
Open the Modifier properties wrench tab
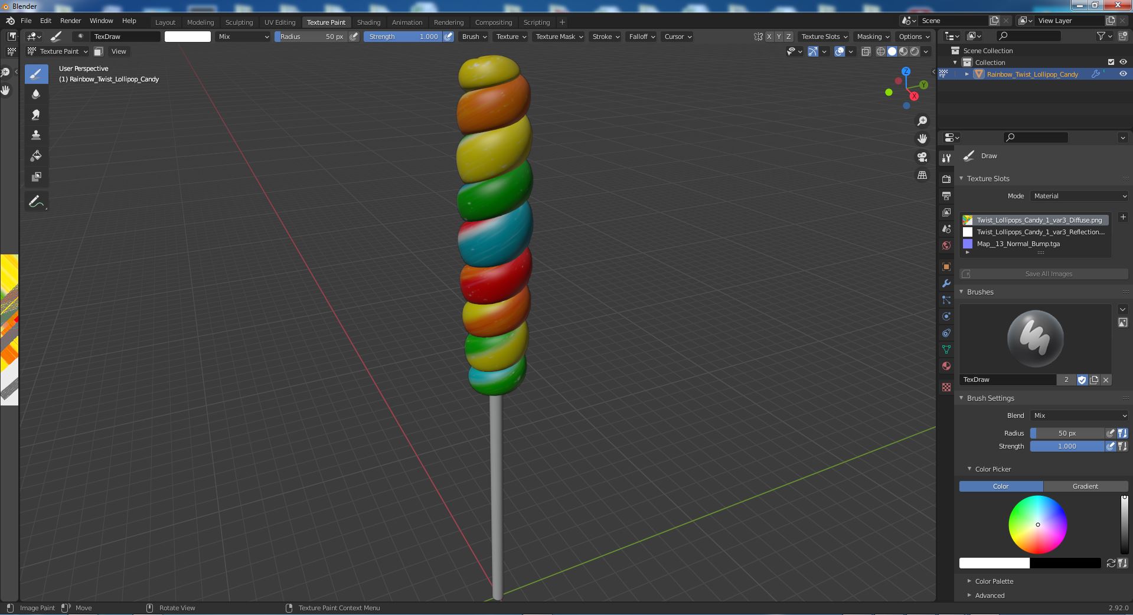(946, 283)
